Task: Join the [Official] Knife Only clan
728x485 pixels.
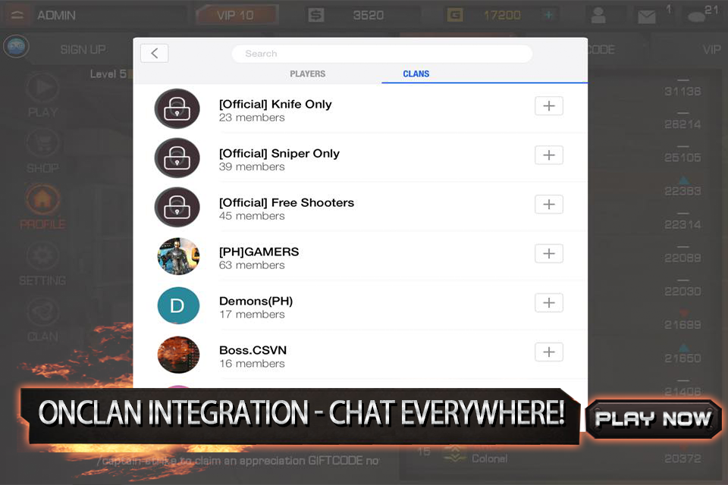Action: [548, 106]
